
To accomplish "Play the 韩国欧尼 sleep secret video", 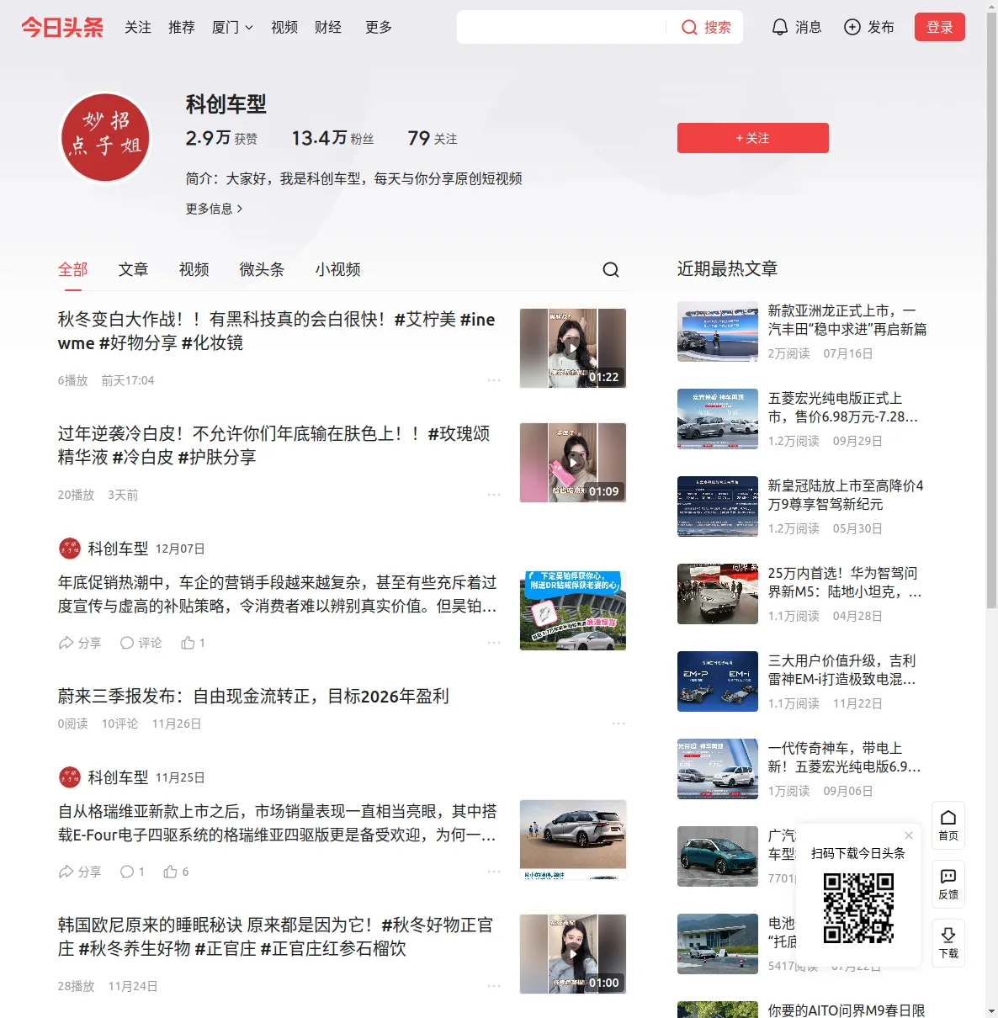I will (x=573, y=954).
